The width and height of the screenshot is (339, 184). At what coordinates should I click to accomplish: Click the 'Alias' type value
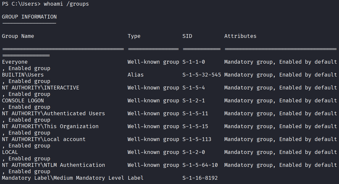click(x=136, y=75)
